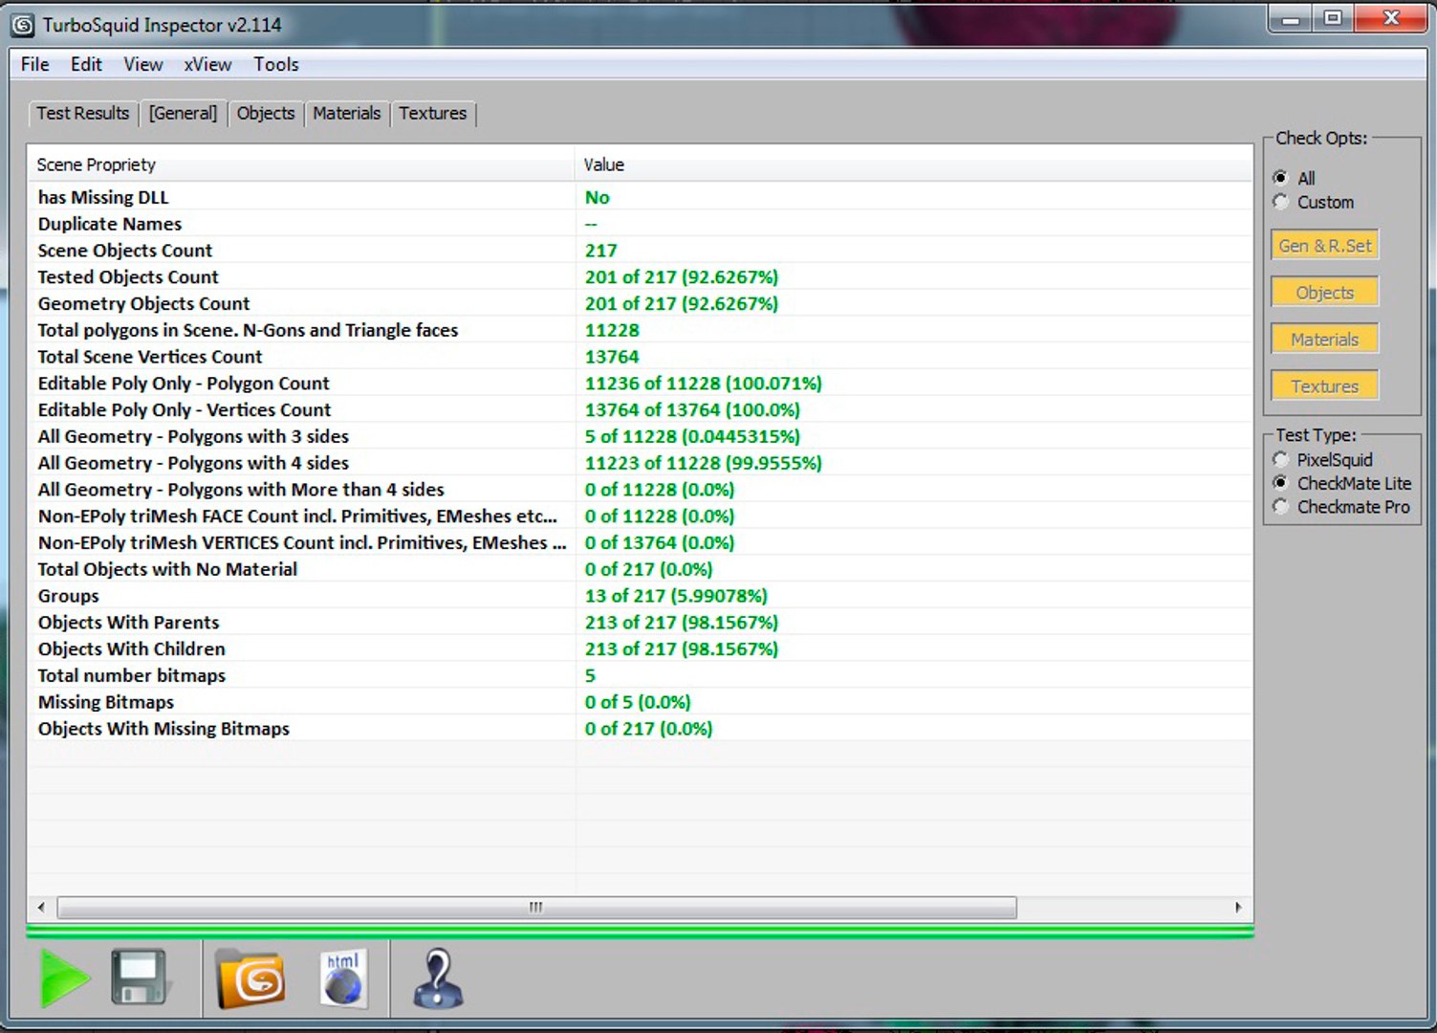Select 'Non-EPoly triMesh VERTICES Count' row
This screenshot has width=1437, height=1033.
click(641, 543)
